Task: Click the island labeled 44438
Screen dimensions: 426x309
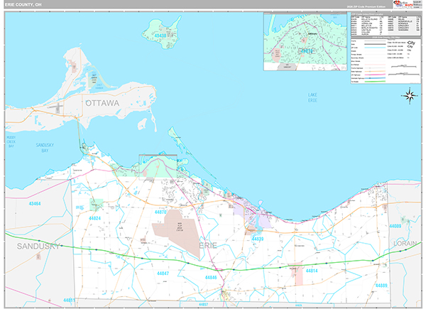Action: 159,32
